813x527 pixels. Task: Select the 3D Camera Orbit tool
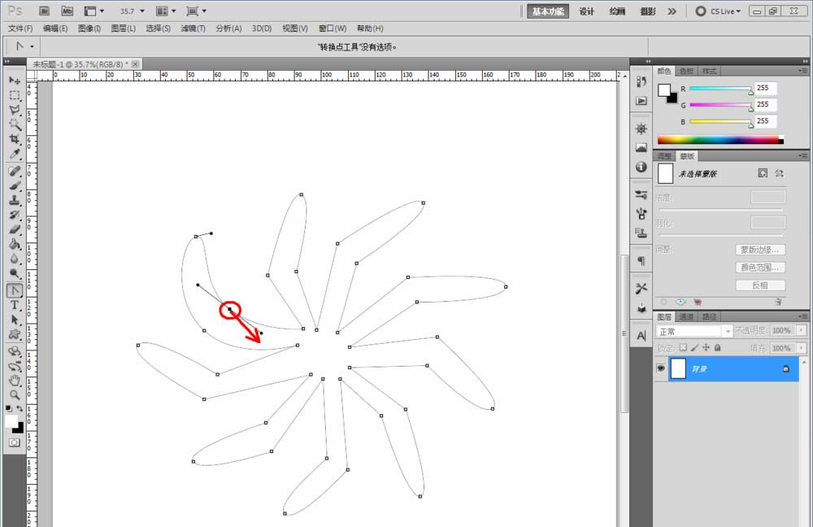click(x=15, y=366)
